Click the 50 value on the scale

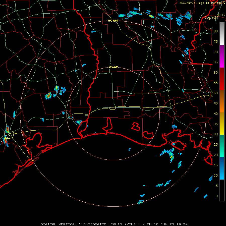click(216, 93)
